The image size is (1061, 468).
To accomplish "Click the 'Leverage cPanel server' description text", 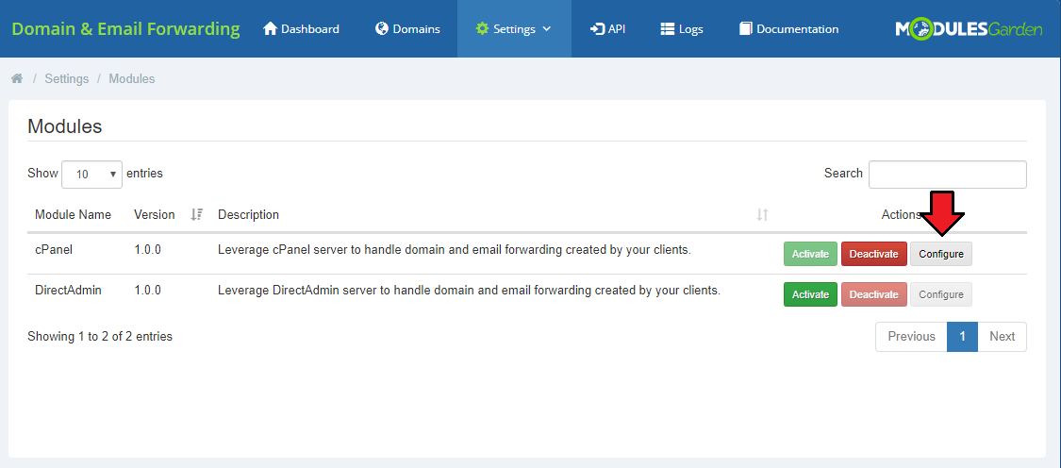I will 454,250.
